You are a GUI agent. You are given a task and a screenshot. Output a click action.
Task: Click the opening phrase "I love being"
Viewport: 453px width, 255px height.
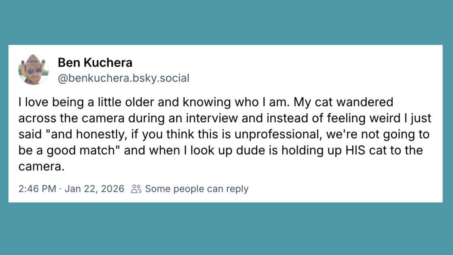[x=44, y=102]
